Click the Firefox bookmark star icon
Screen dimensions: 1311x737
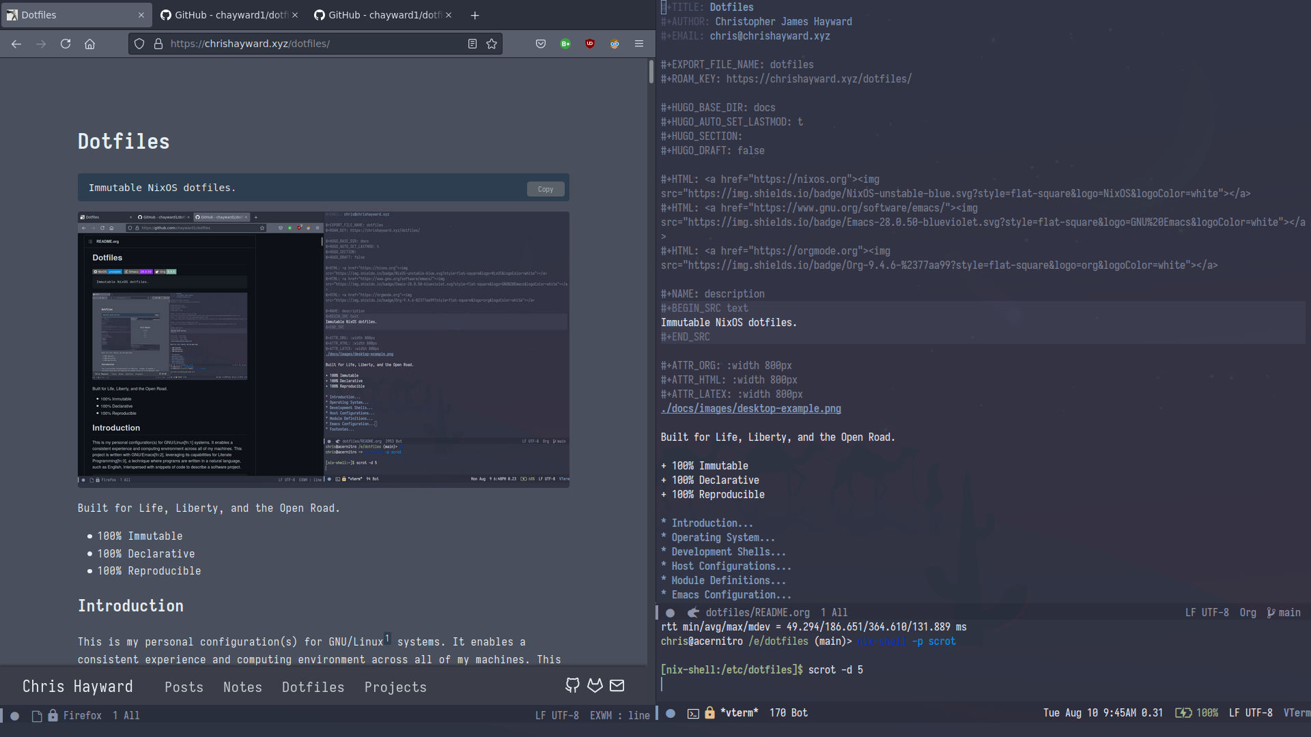(x=492, y=43)
